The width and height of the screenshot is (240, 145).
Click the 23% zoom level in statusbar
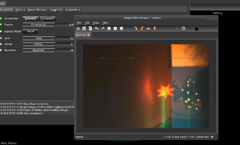[192, 137]
